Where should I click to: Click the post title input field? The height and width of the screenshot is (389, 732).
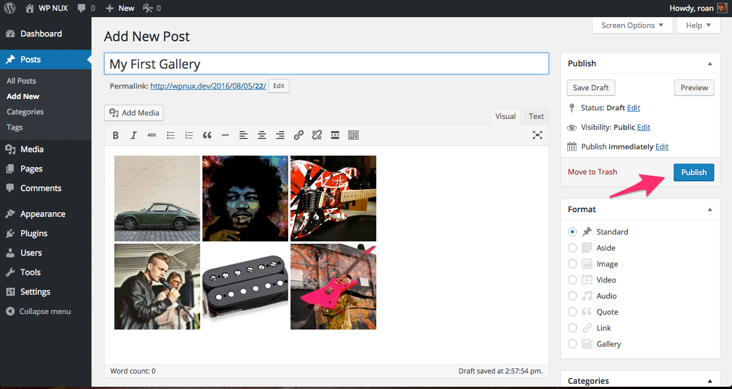coord(327,63)
